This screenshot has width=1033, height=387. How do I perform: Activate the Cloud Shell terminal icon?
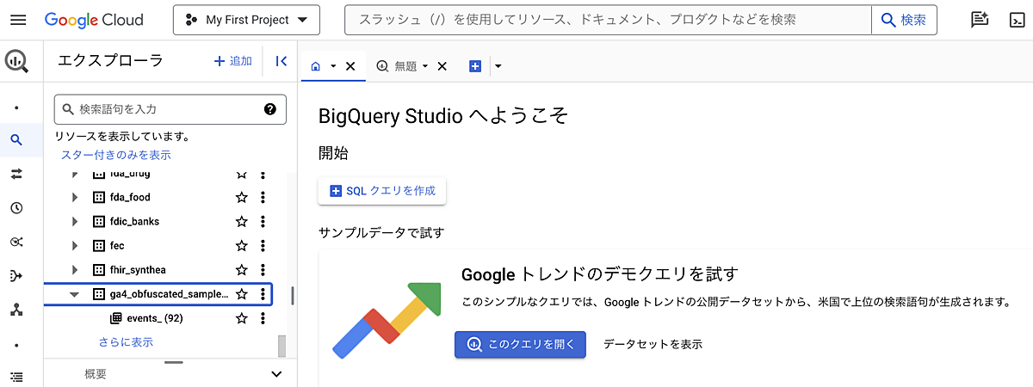pyautogui.click(x=1015, y=20)
